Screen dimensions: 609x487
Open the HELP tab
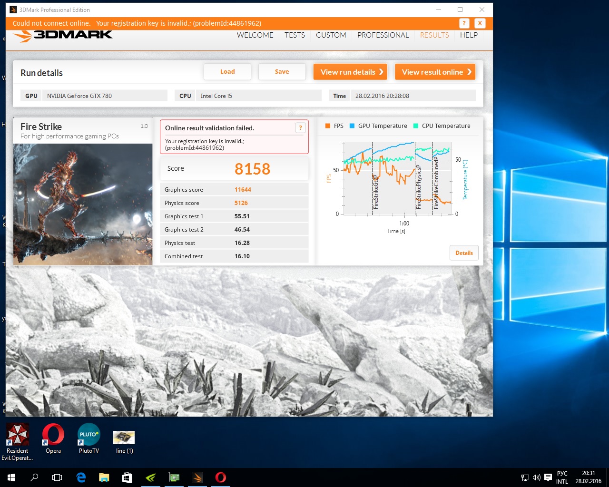point(469,35)
